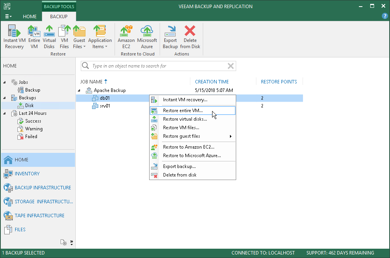Click the BACKUP TOOLS contextual tab label
Image resolution: width=390 pixels, height=258 pixels.
pyautogui.click(x=59, y=7)
